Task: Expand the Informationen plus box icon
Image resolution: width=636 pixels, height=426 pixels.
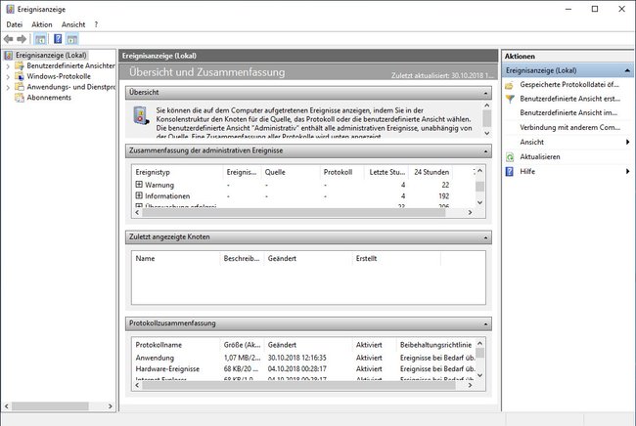Action: click(x=139, y=195)
